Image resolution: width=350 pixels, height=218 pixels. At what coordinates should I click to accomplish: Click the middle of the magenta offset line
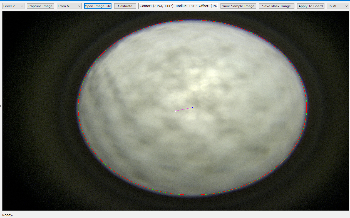184,109
